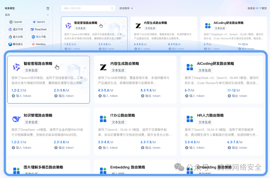Collapse the 系列 filter section chevron

click(48, 15)
